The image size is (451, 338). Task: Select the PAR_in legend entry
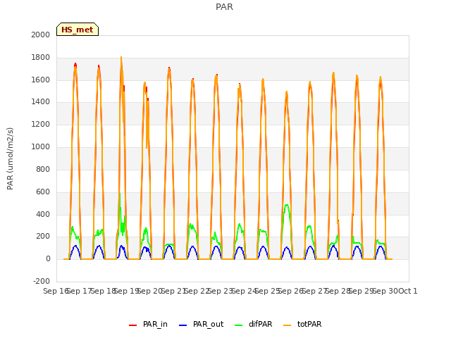[148, 324]
